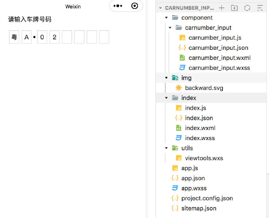
Task: Open index.wxml file
Action: click(x=200, y=128)
